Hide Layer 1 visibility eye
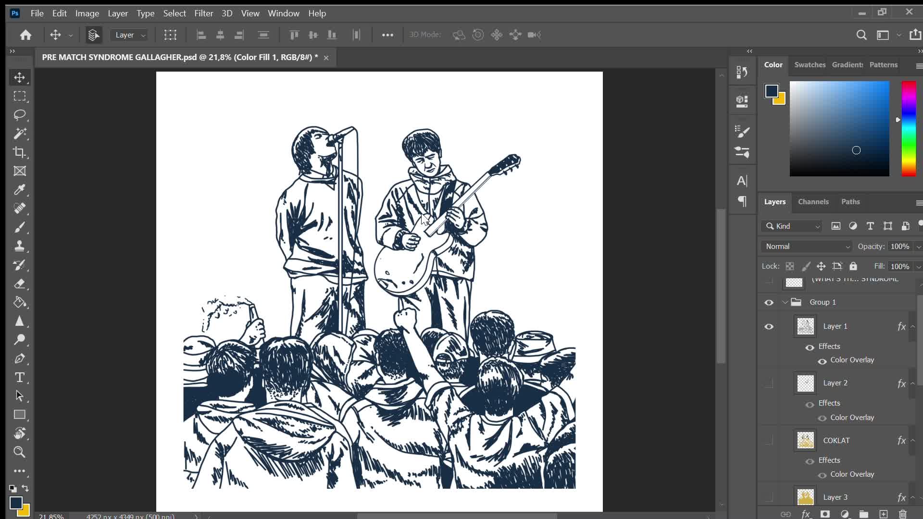Viewport: 923px width, 519px height. tap(769, 327)
